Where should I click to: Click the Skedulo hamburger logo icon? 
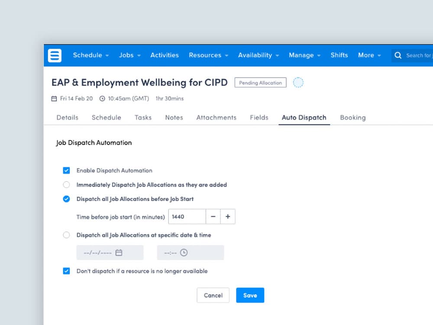(55, 55)
